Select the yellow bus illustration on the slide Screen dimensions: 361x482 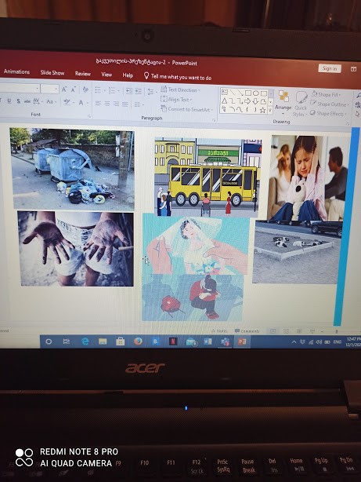[208, 177]
